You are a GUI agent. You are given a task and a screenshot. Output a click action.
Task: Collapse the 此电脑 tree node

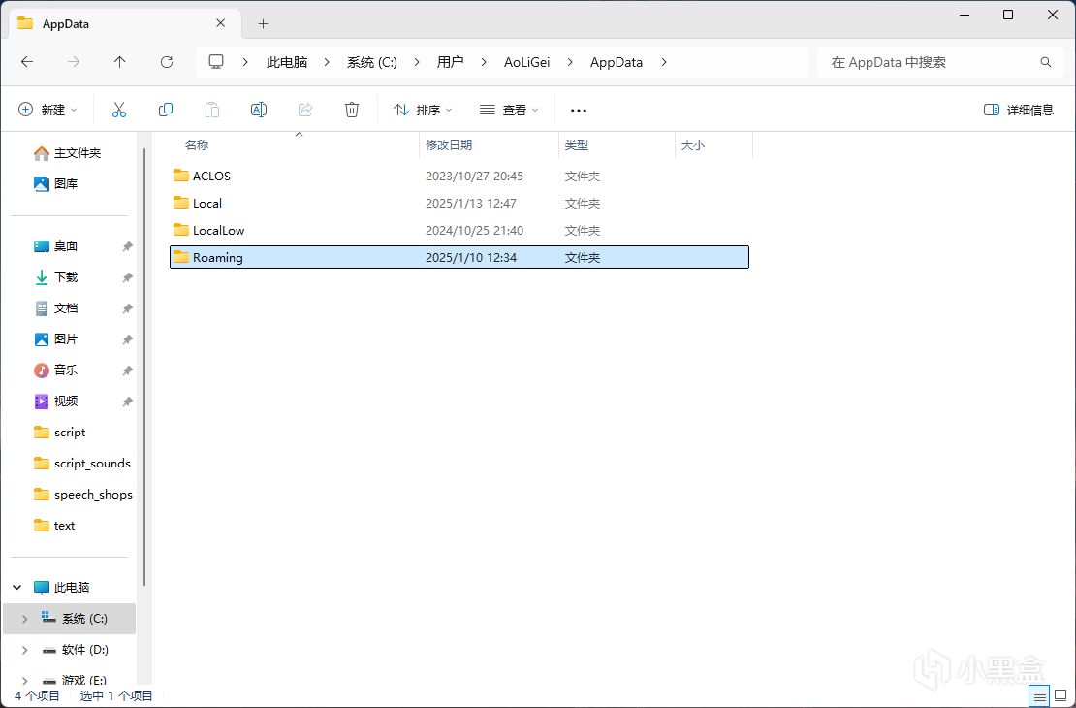click(x=17, y=587)
